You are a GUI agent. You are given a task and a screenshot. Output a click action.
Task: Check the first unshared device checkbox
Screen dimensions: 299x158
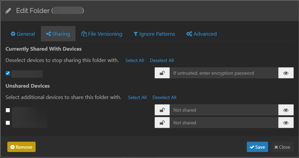coord(8,110)
